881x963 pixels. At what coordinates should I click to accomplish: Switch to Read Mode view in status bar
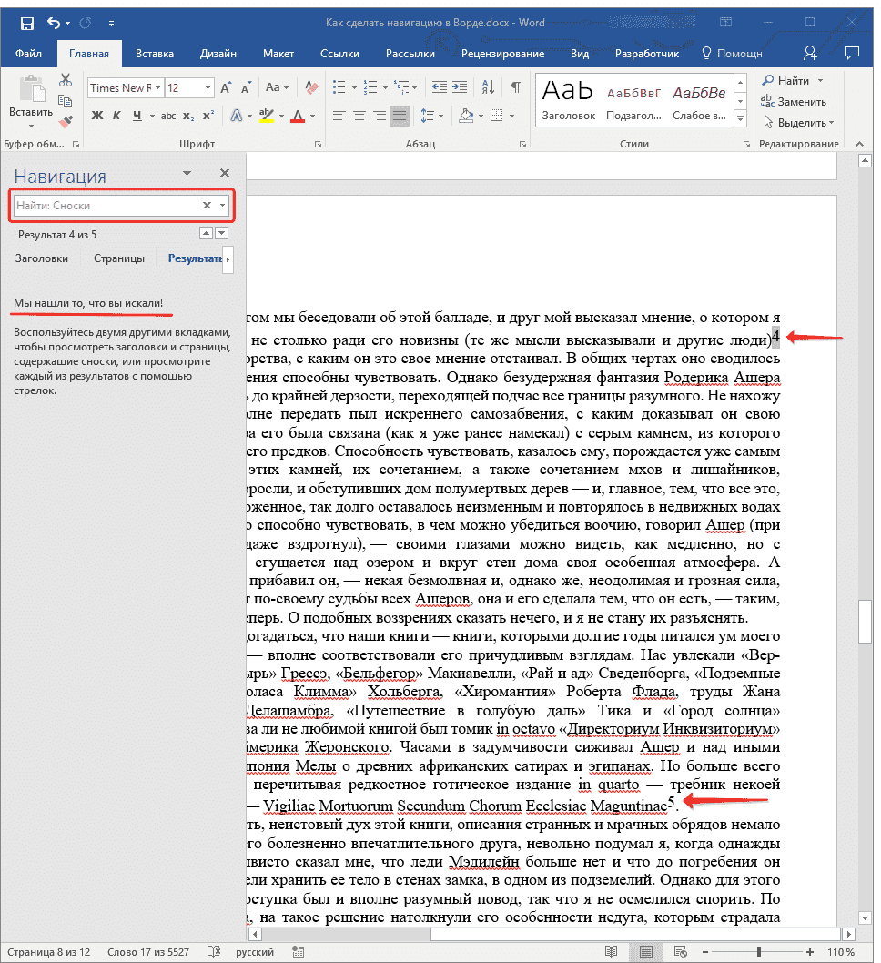(612, 952)
